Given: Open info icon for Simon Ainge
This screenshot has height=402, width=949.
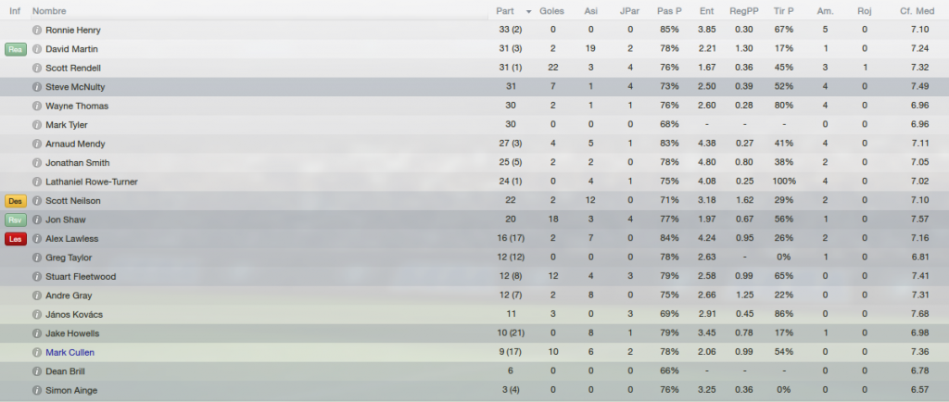Looking at the screenshot, I should pos(37,391).
